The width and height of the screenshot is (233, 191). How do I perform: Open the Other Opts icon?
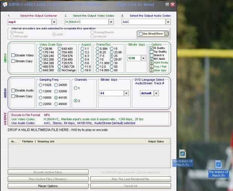pos(151,70)
